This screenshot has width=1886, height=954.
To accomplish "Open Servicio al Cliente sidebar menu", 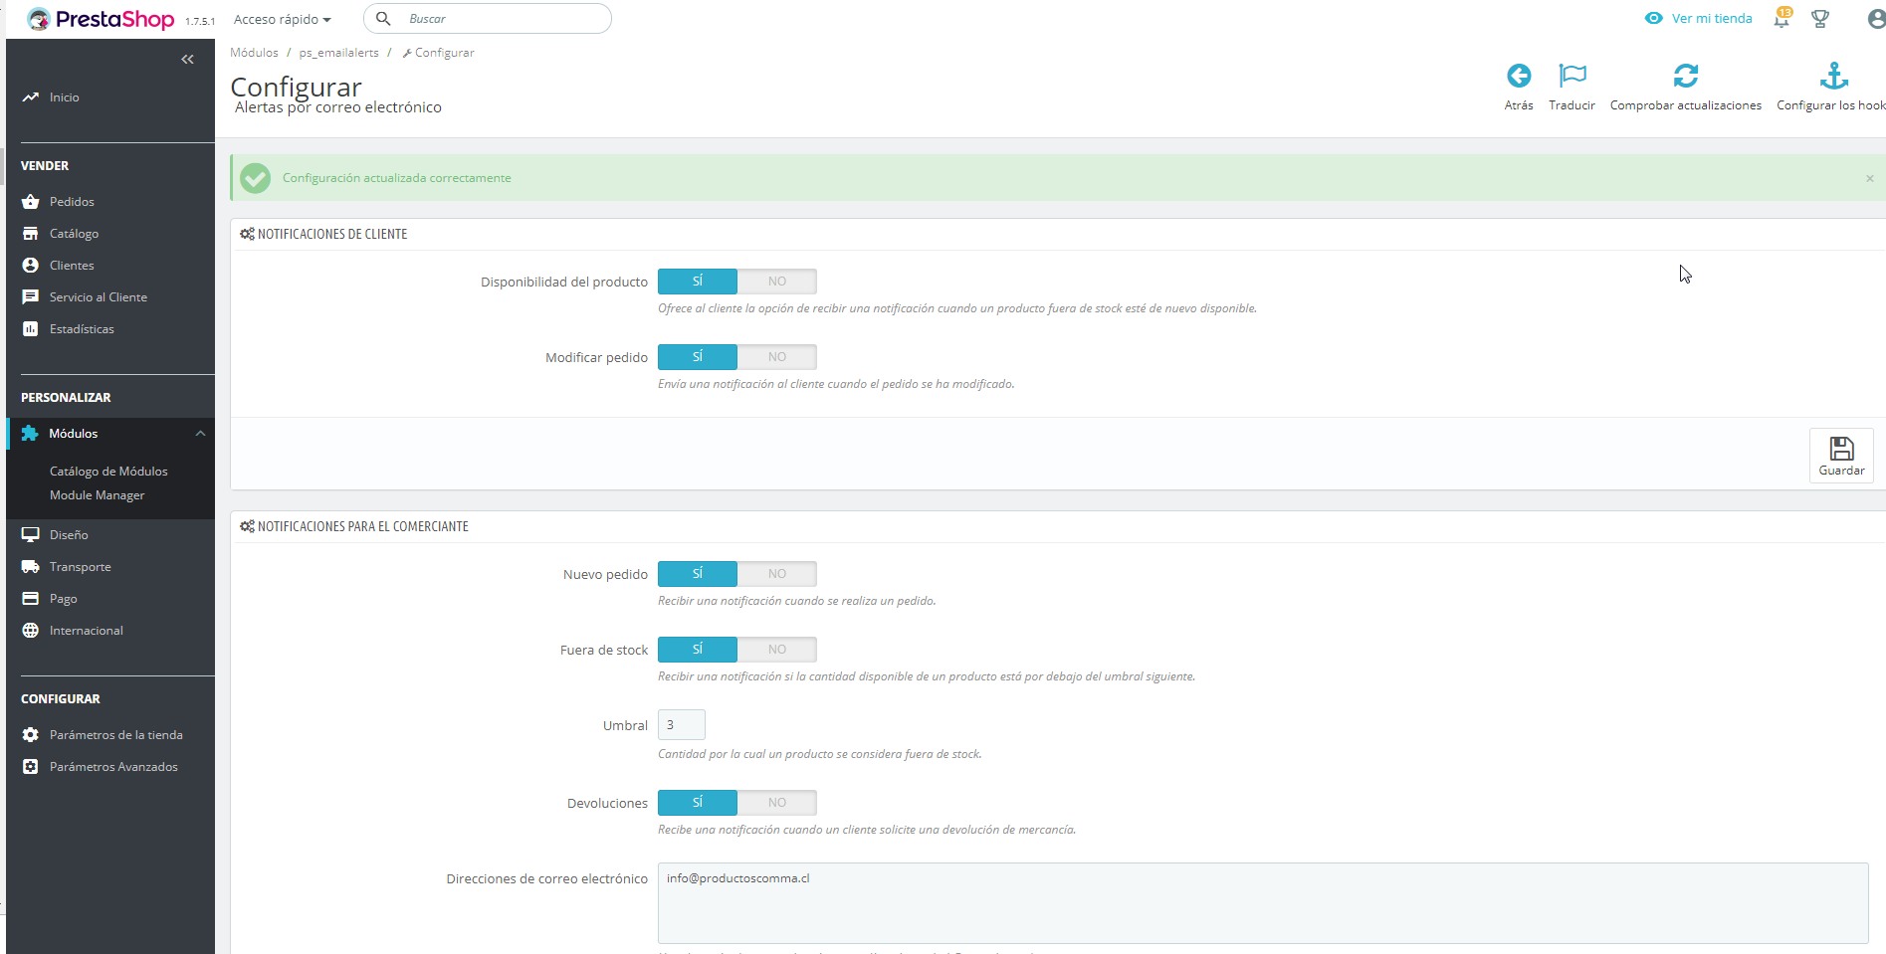I will (x=99, y=296).
